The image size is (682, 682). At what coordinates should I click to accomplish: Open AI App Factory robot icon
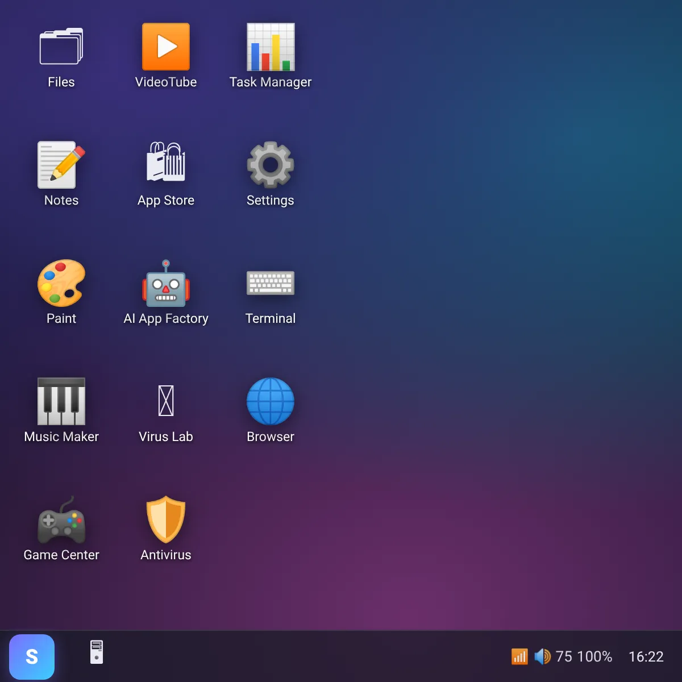click(x=166, y=283)
